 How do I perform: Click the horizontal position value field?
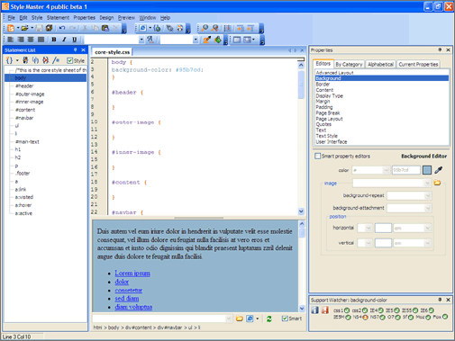tap(383, 228)
